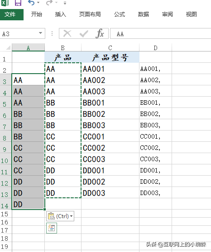Switch to the 开始 ribbon tab

coord(37,14)
